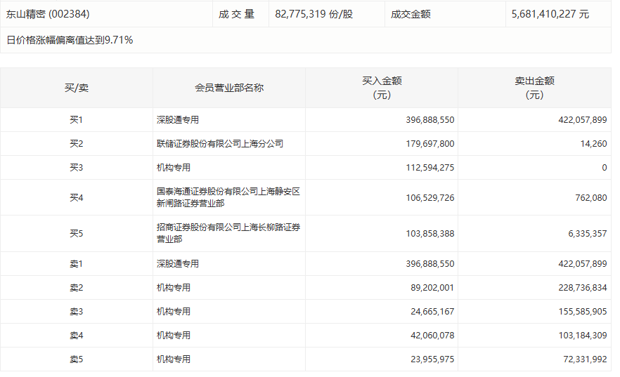This screenshot has width=620, height=377.
Task: Select the 买1 row label
Action: coord(77,119)
